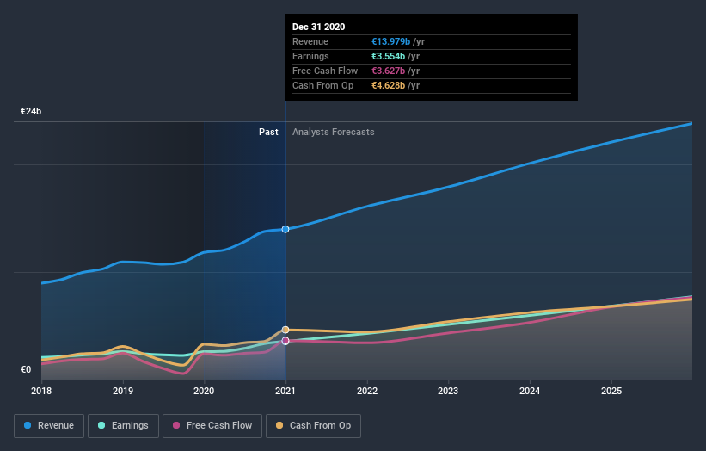Image resolution: width=706 pixels, height=451 pixels.
Task: Click the €3.554b earnings value in tooltip
Action: point(388,56)
